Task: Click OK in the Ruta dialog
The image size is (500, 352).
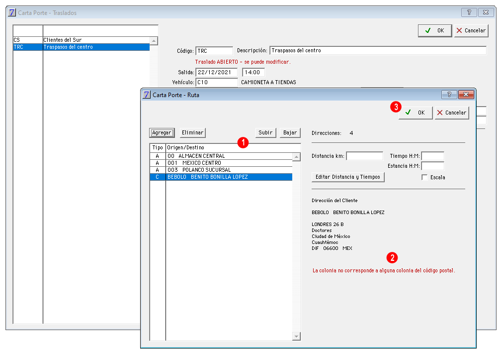Action: (x=416, y=113)
